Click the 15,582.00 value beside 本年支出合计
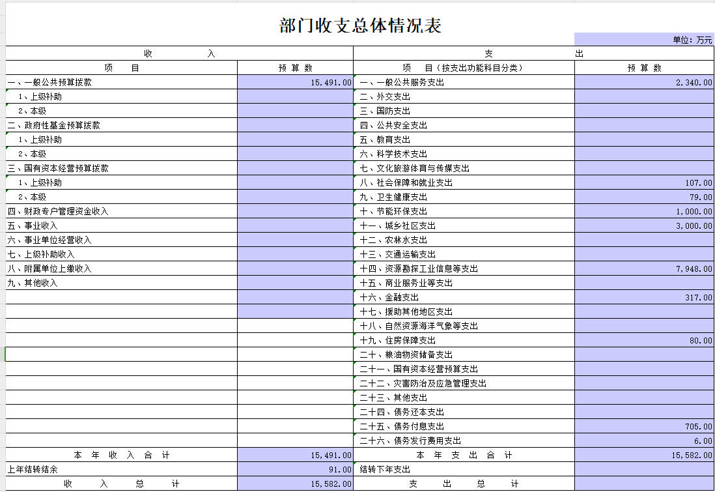 click(644, 455)
